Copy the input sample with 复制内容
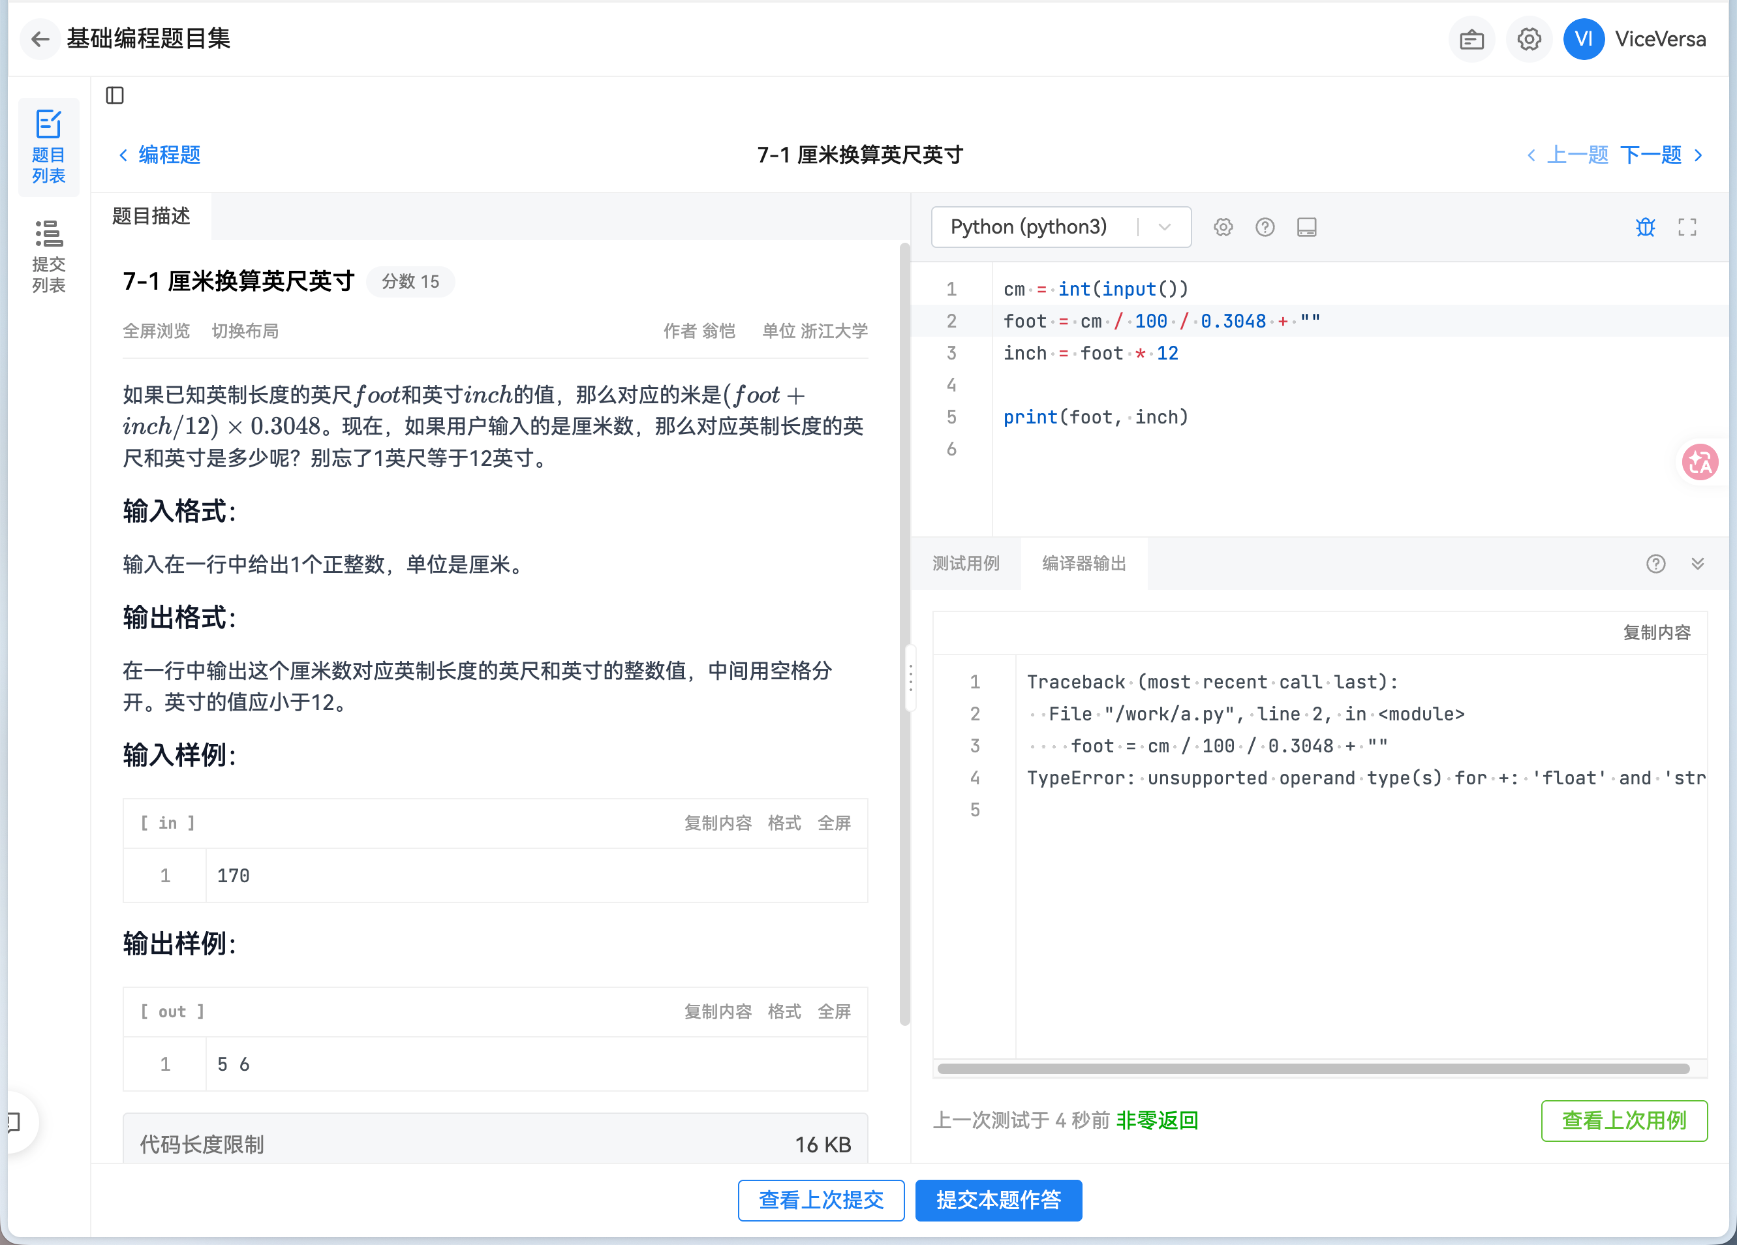The image size is (1737, 1245). [x=718, y=823]
